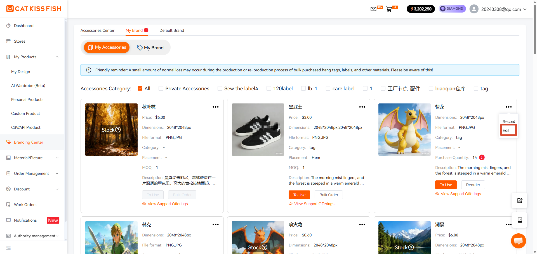Click the Stock help icon on 秋叶林
Screen dimensions: 537x254
pyautogui.click(x=118, y=130)
